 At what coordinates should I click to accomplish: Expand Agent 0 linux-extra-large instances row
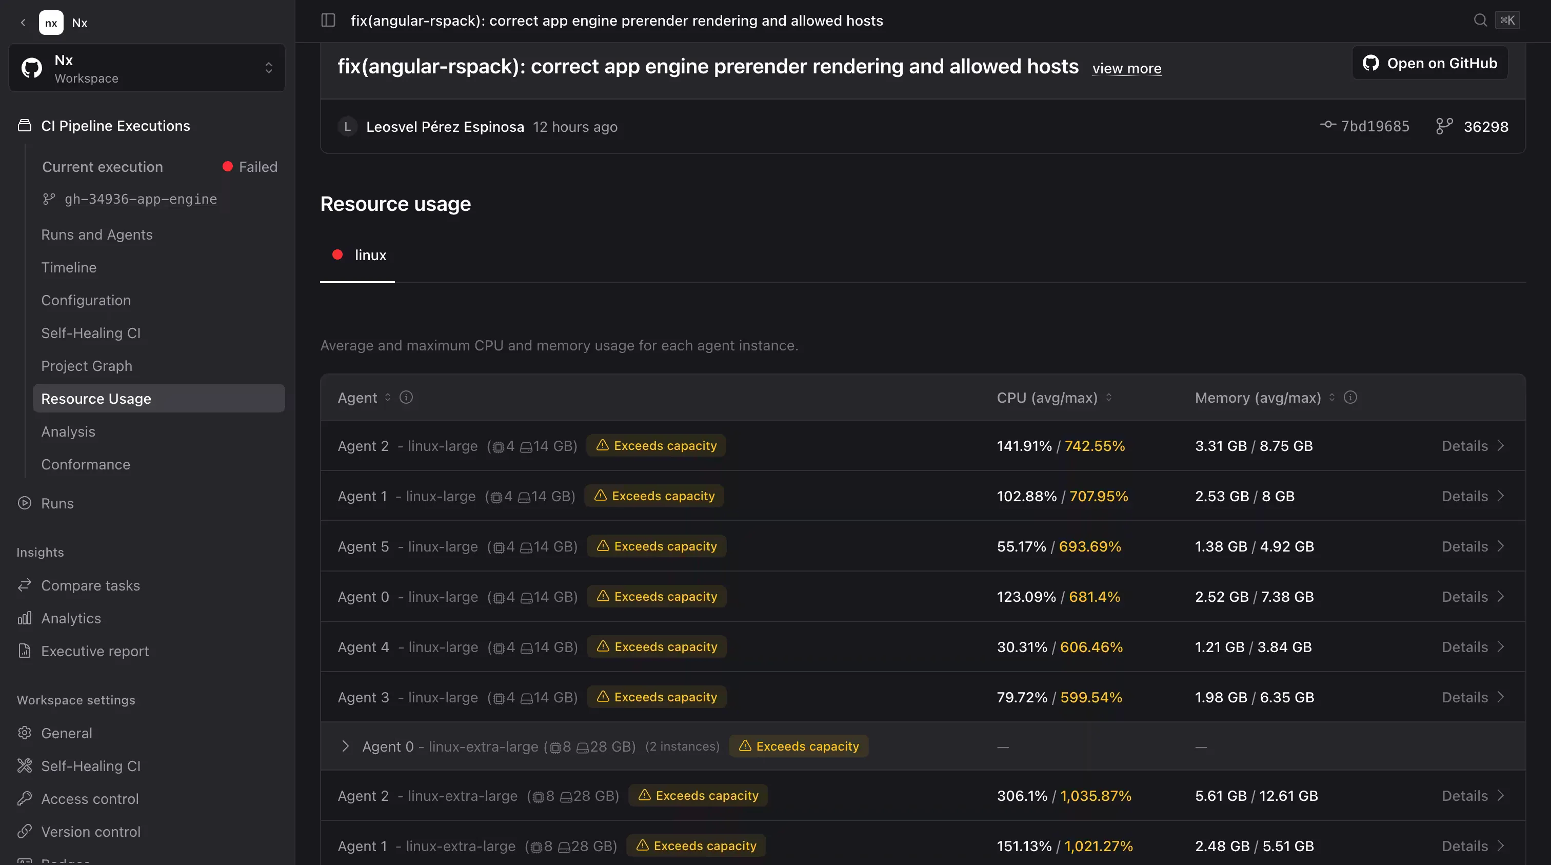(x=346, y=746)
